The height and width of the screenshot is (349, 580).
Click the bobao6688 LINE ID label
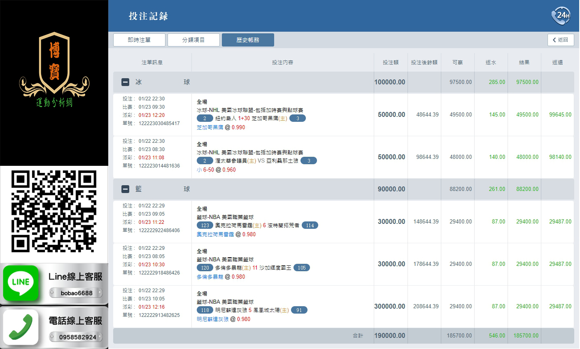[76, 293]
